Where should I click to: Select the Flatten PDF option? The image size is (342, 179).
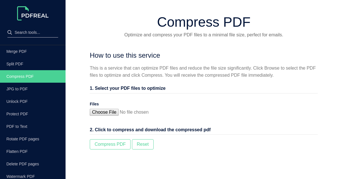pyautogui.click(x=17, y=151)
